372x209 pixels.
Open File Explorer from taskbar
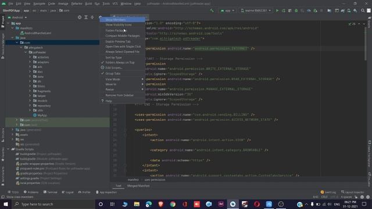coord(137,204)
